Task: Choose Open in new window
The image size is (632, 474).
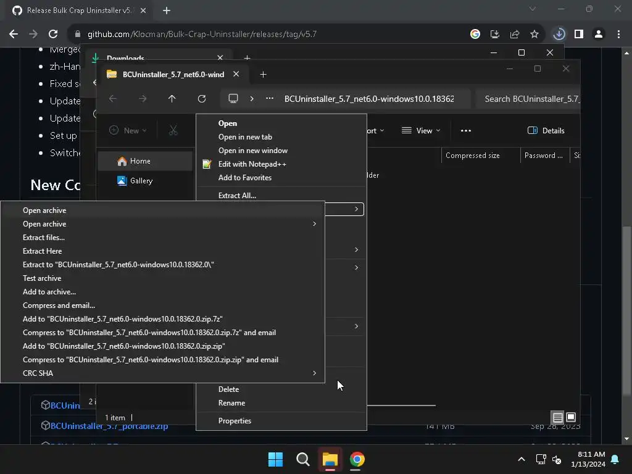Action: point(281,151)
